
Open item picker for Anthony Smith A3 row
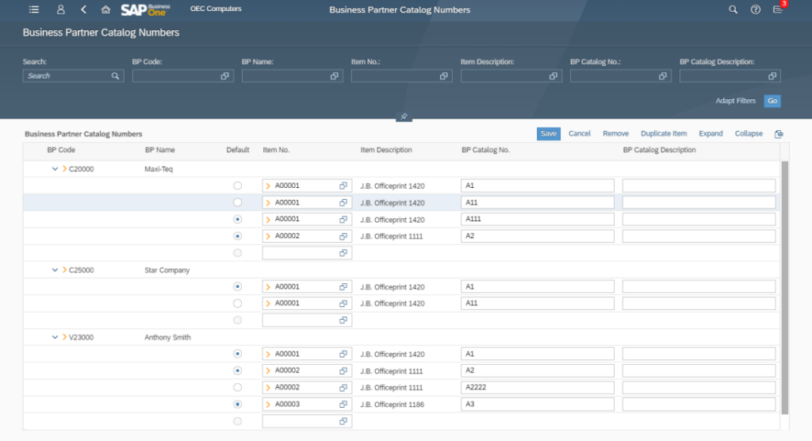(x=343, y=405)
